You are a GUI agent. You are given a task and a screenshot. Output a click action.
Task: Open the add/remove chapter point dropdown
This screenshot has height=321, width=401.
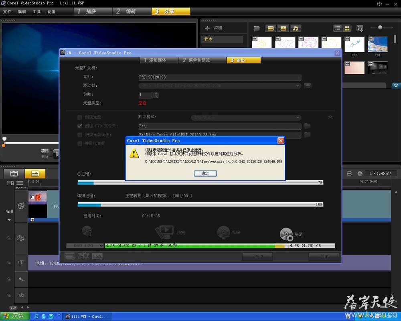[21, 188]
